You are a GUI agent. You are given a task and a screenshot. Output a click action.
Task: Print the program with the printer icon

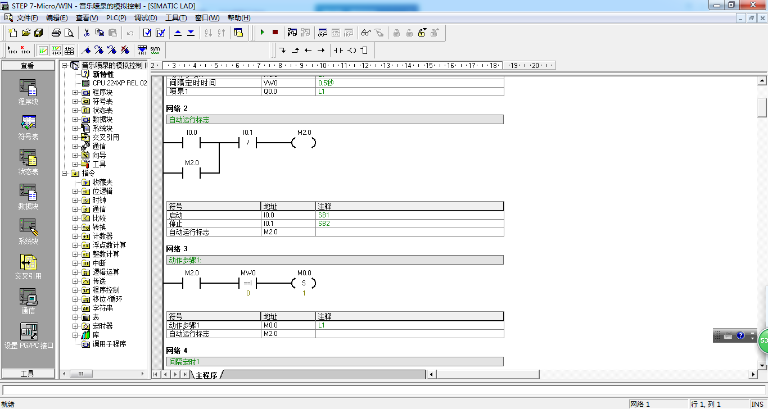pos(56,33)
